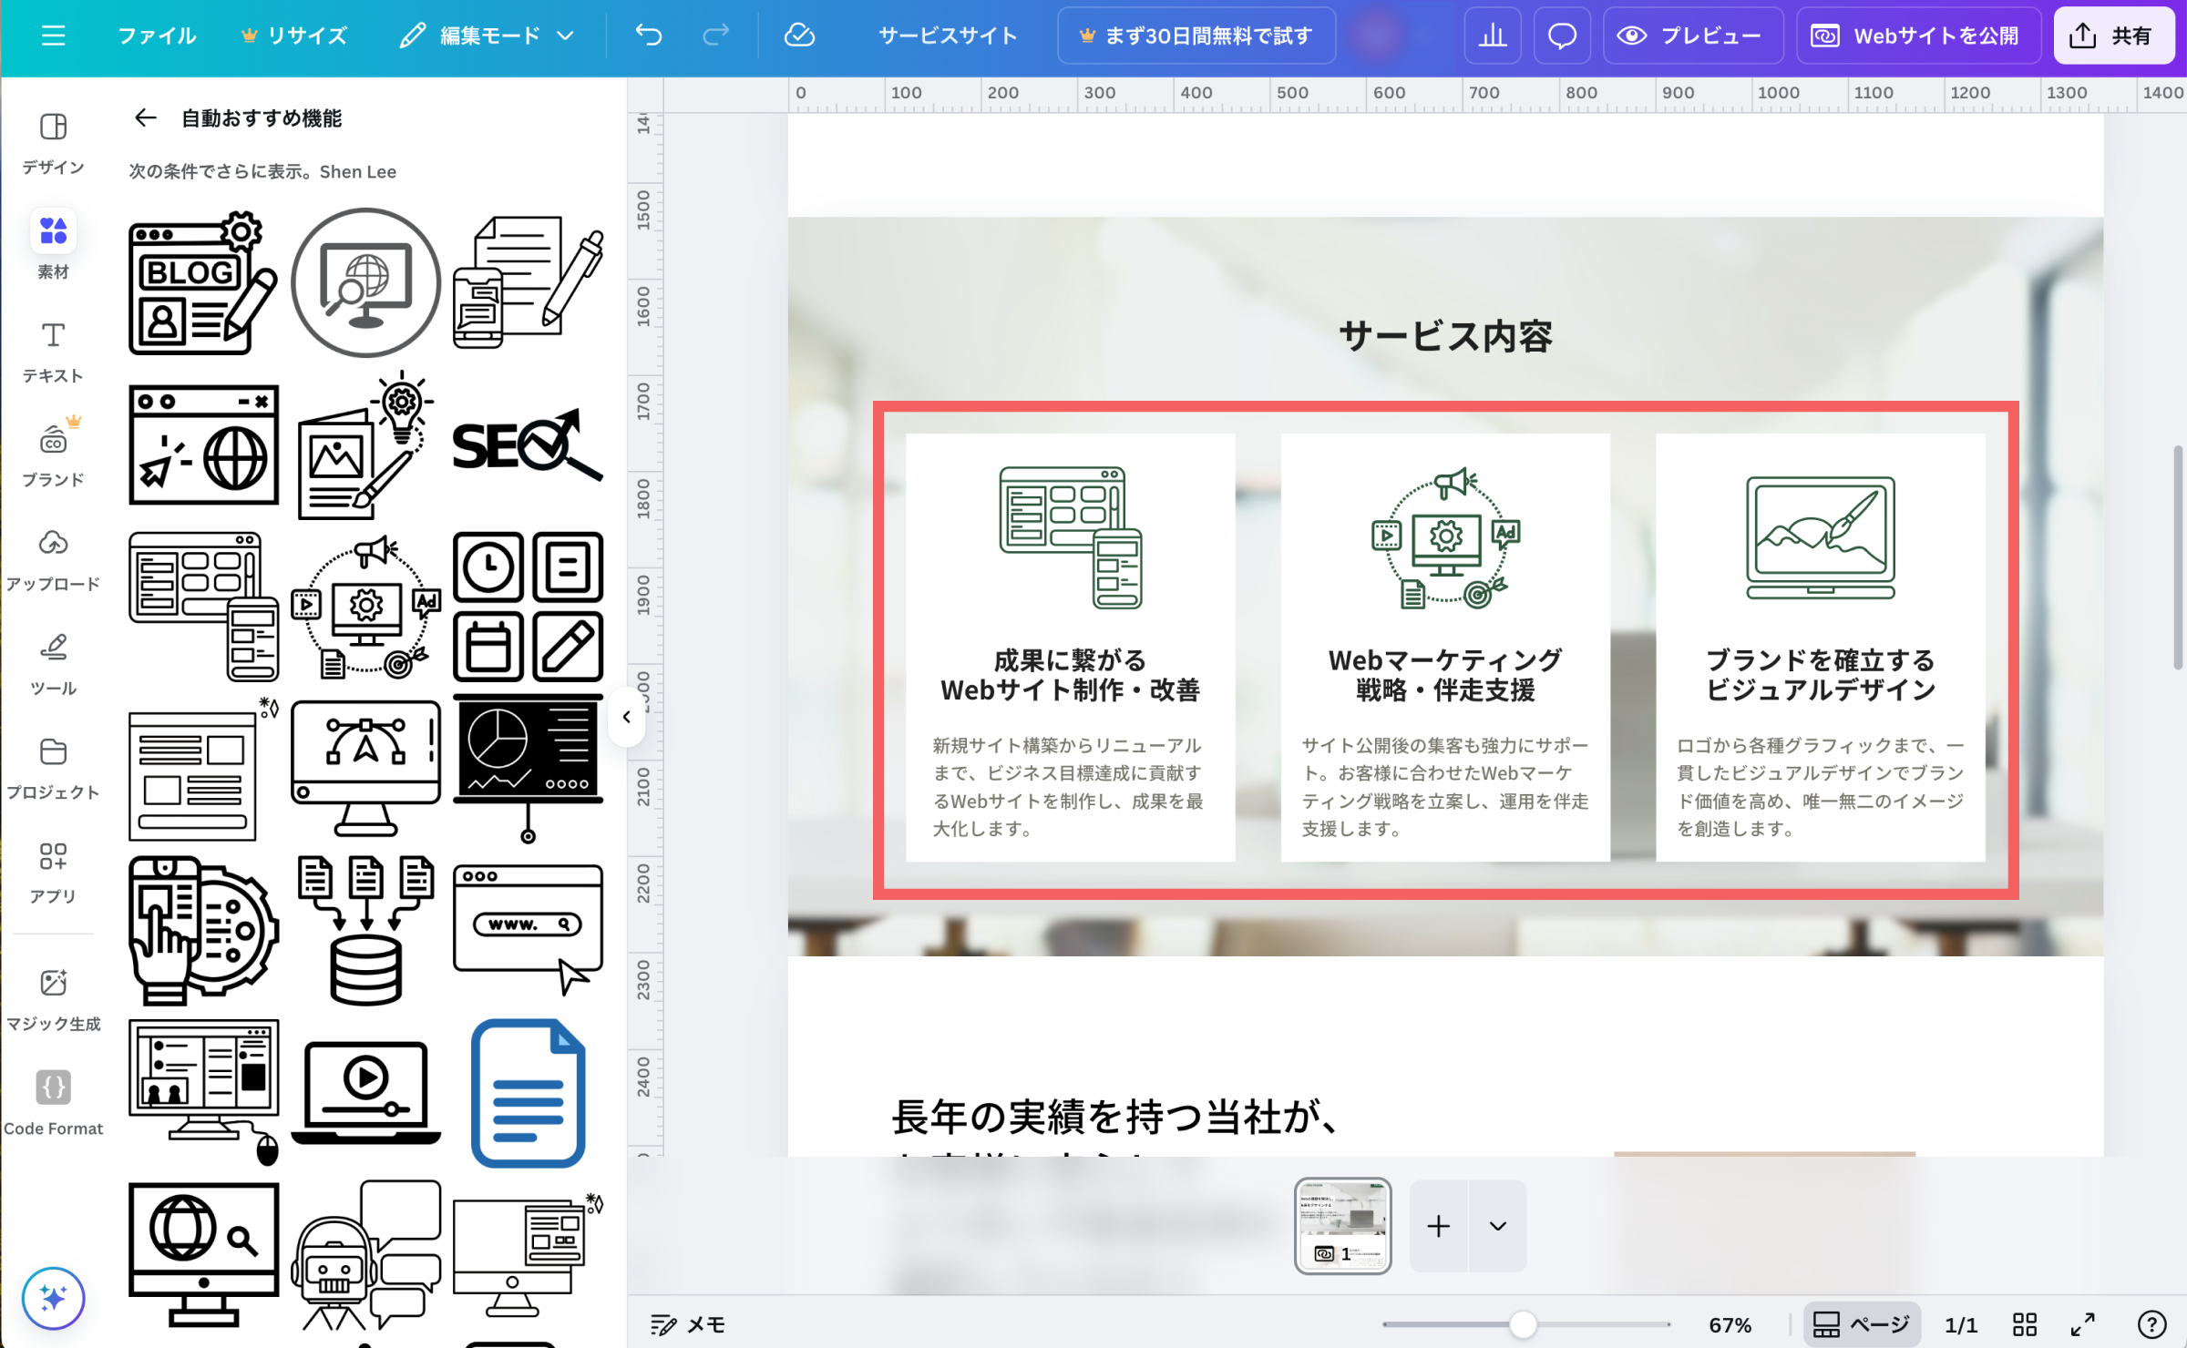The height and width of the screenshot is (1348, 2187).
Task: Select the ブランドを確立する card title
Action: pos(1820,675)
